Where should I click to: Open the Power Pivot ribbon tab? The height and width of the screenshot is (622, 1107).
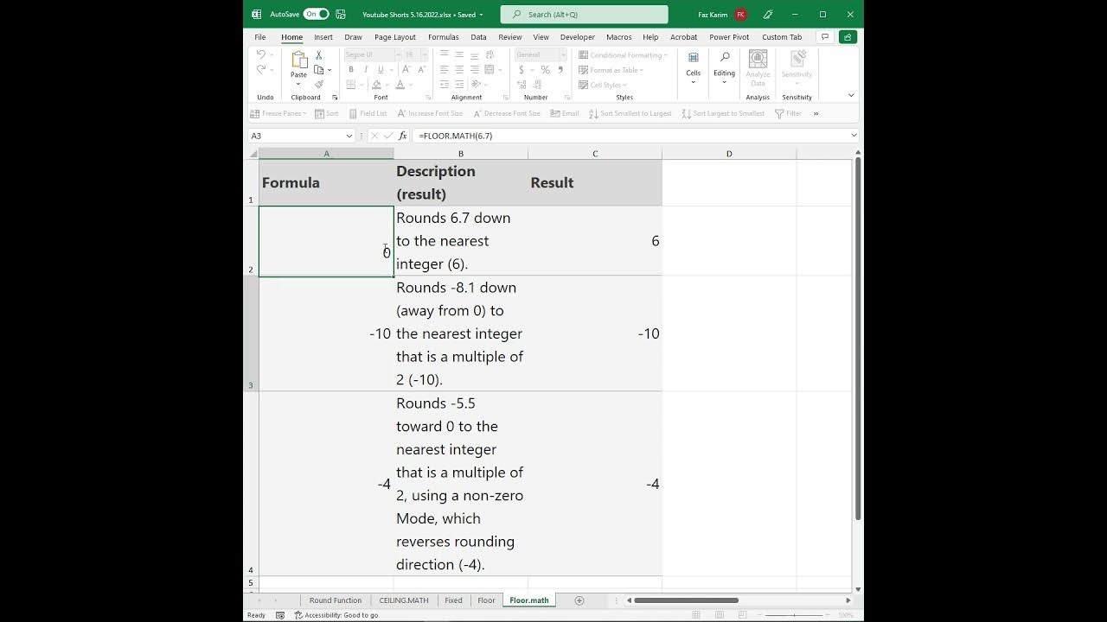[729, 37]
